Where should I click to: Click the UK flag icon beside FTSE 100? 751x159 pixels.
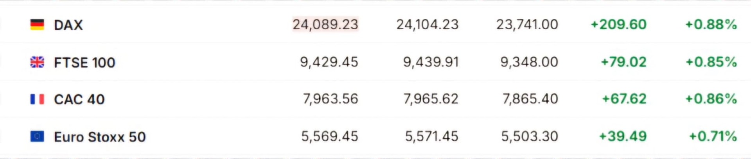pyautogui.click(x=37, y=62)
